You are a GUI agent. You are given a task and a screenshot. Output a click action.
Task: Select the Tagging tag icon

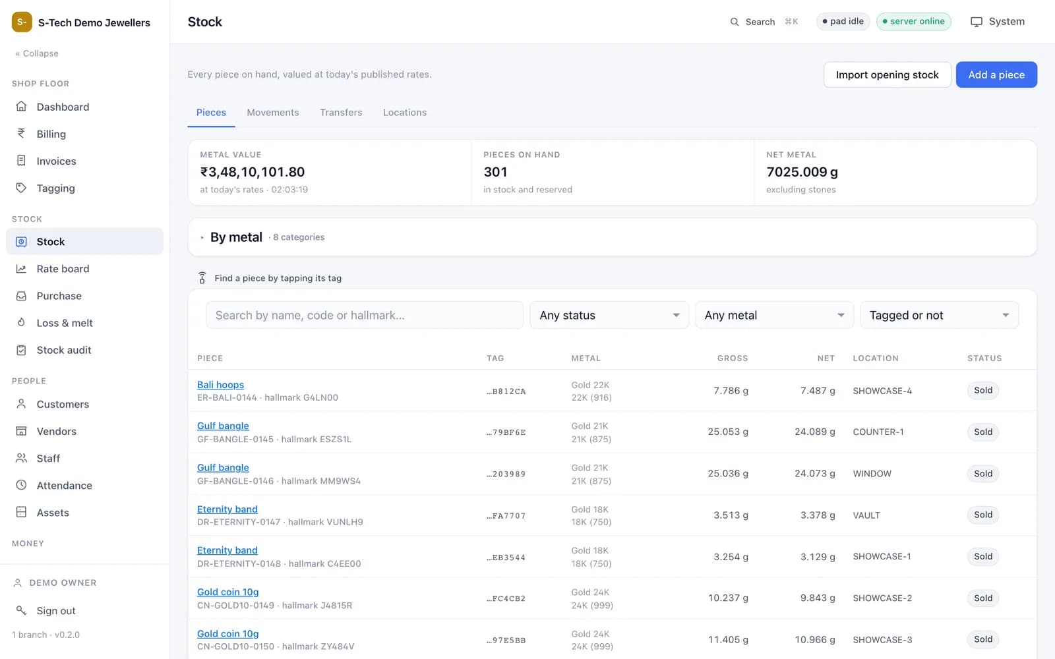click(x=21, y=188)
